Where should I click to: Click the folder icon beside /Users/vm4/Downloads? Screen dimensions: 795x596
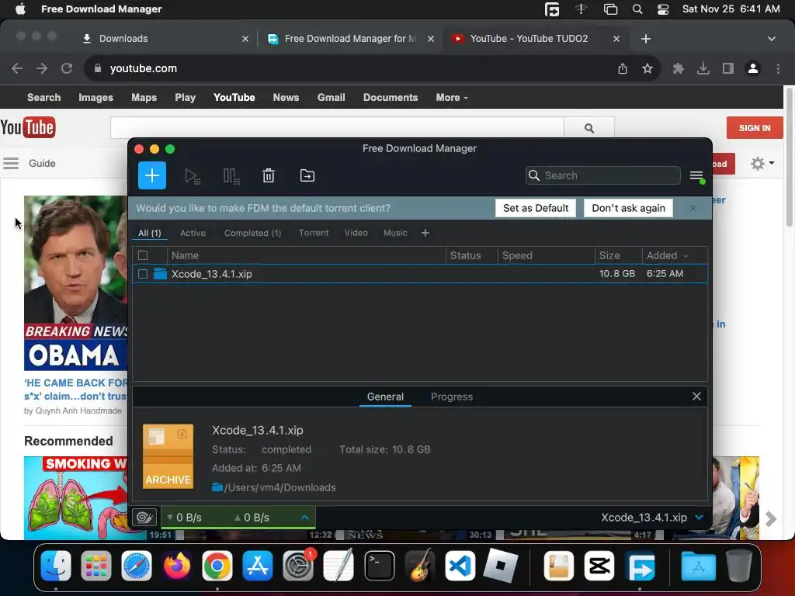coord(217,487)
